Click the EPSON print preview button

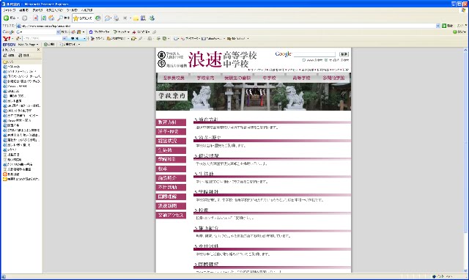click(70, 44)
